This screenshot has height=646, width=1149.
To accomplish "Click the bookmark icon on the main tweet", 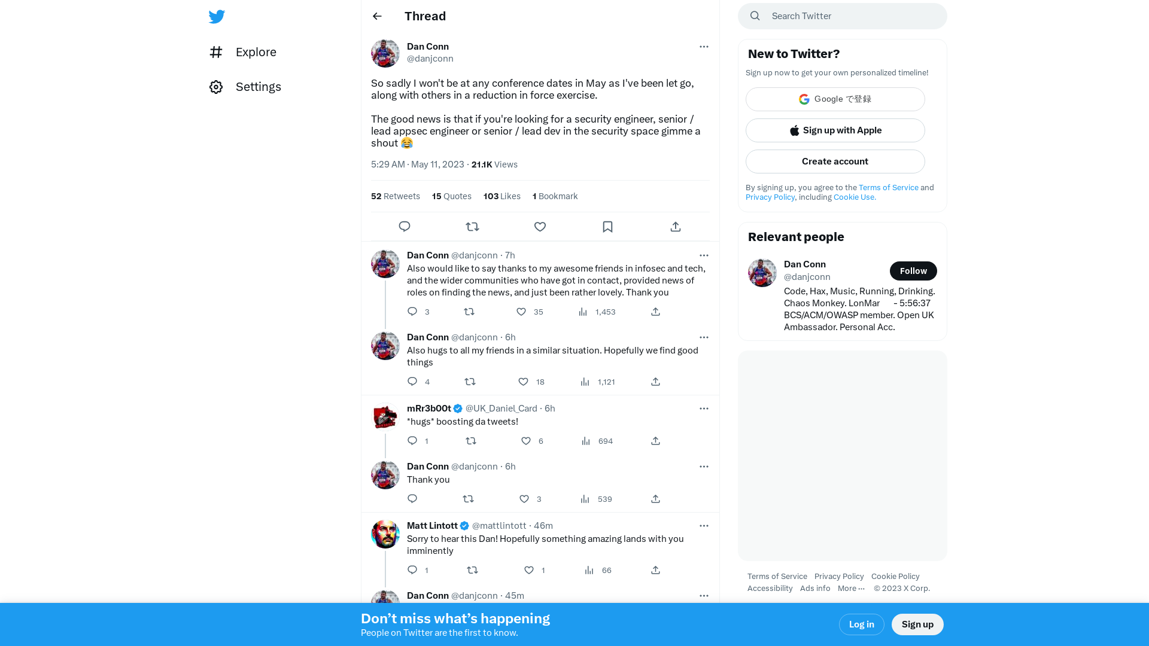I will click(607, 226).
